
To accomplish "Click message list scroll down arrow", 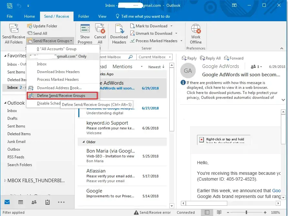I will tap(172, 206).
